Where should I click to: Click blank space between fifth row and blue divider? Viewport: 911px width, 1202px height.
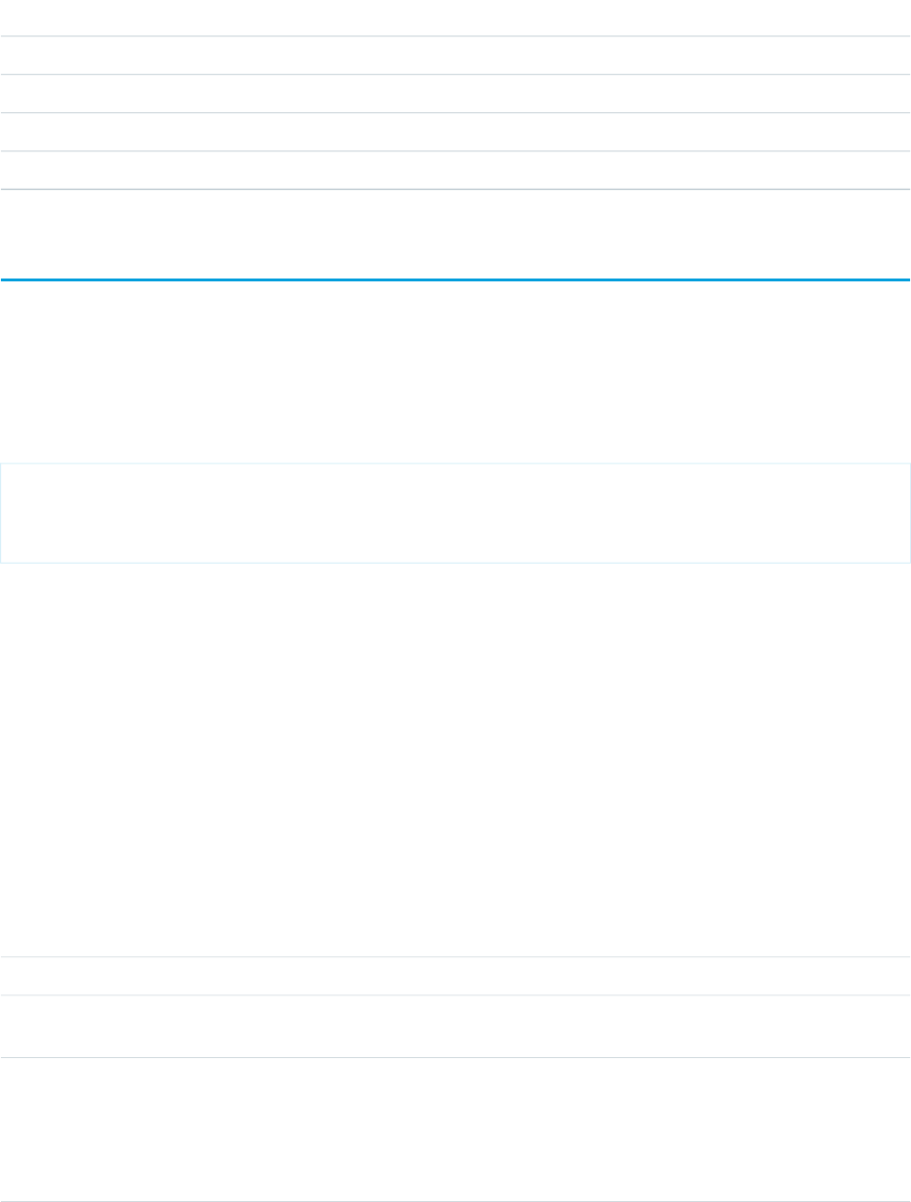[455, 234]
